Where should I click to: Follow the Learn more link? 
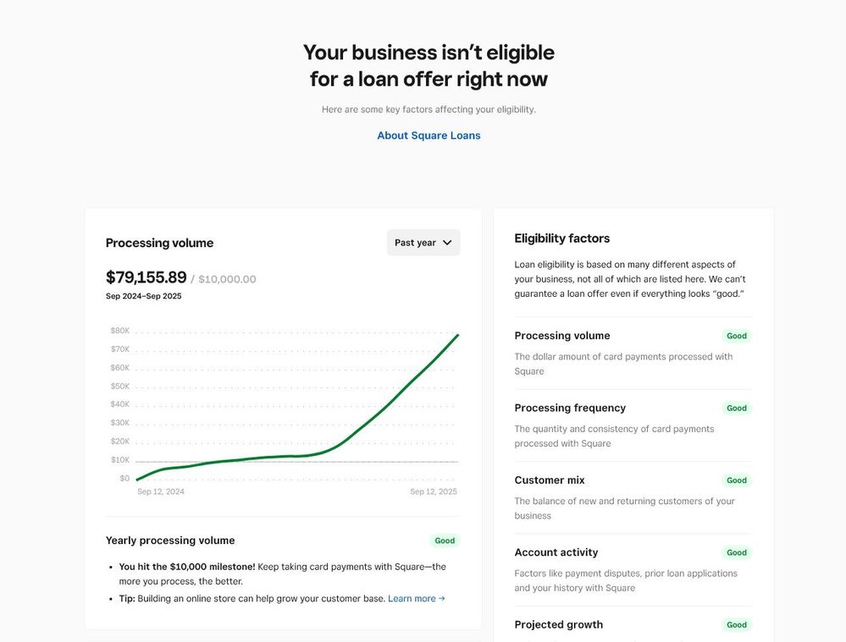pos(412,599)
